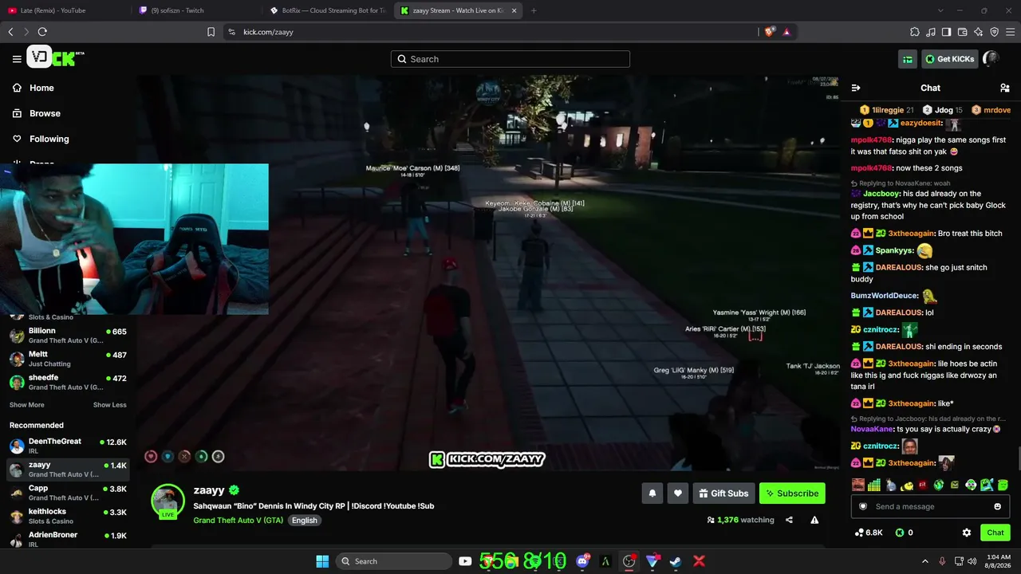1021x574 pixels.
Task: Open browser extensions puzzle icon
Action: (x=915, y=32)
